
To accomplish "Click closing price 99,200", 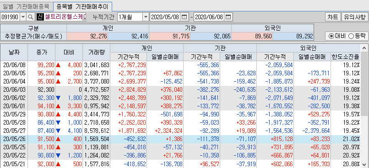I will (46, 65).
